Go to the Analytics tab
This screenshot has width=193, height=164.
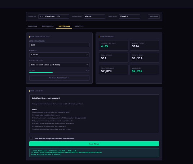pyautogui.click(x=79, y=26)
